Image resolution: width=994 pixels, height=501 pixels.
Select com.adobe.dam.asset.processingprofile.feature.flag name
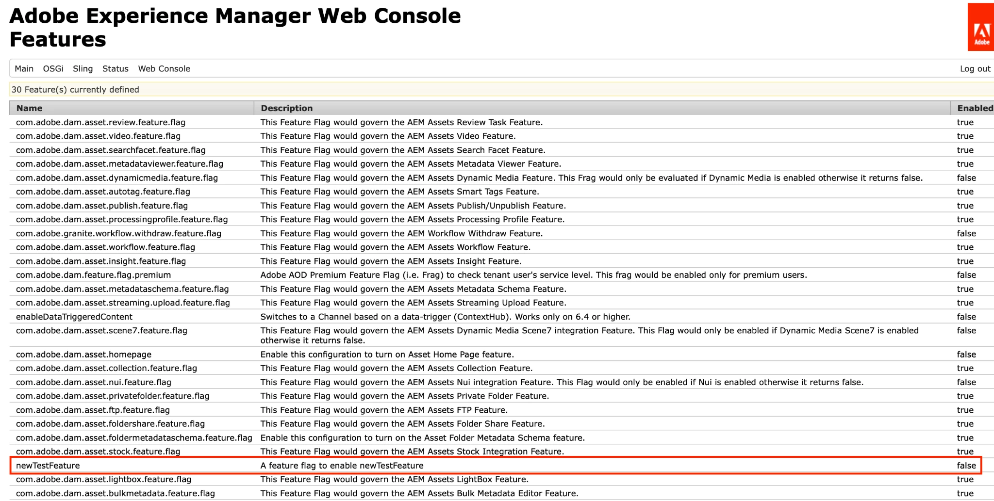coord(122,220)
